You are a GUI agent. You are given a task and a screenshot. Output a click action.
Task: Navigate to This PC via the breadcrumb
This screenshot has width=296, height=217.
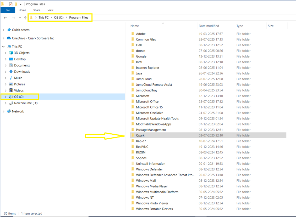click(43, 17)
